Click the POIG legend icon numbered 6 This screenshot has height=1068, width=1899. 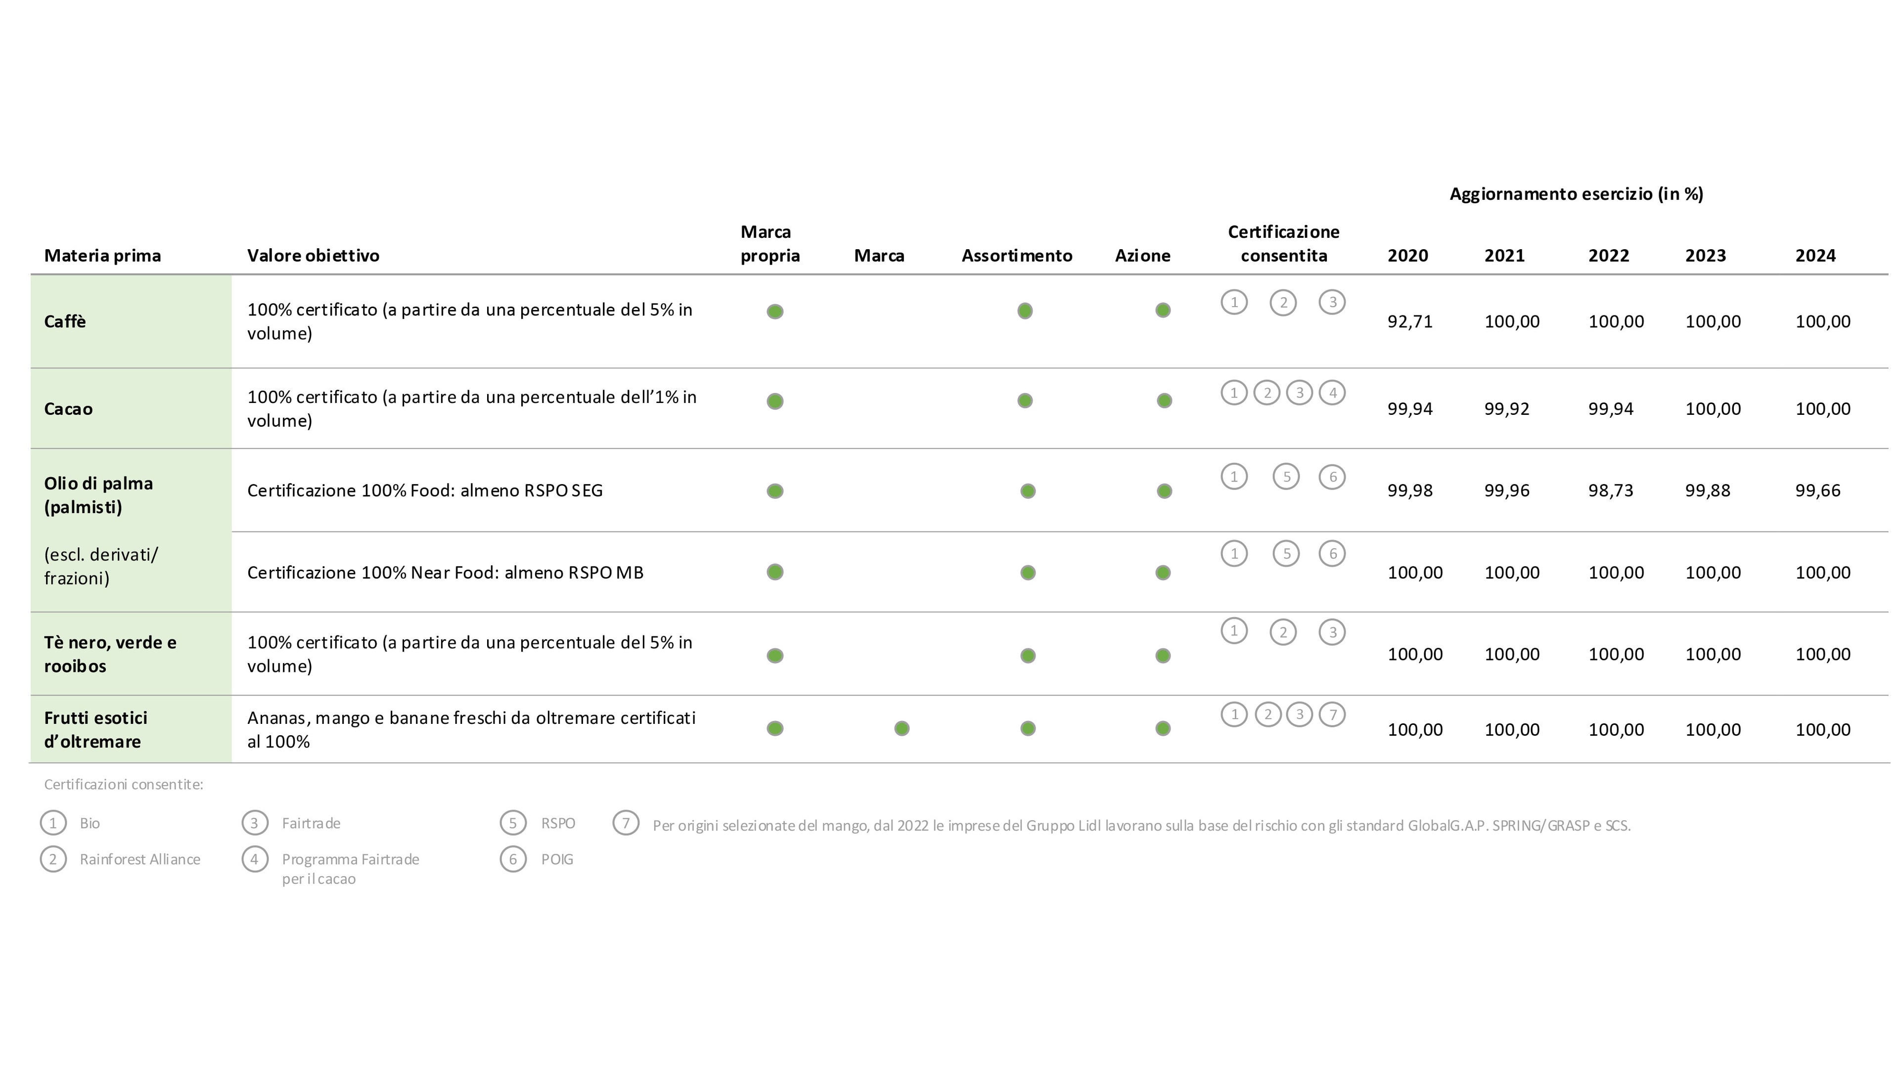pos(513,859)
